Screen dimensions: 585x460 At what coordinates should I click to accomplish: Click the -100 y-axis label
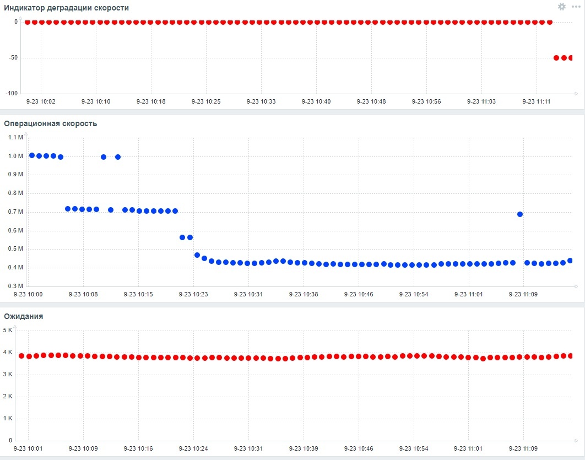click(11, 93)
